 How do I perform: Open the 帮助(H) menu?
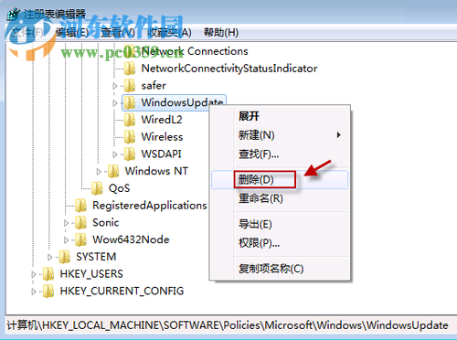click(221, 32)
